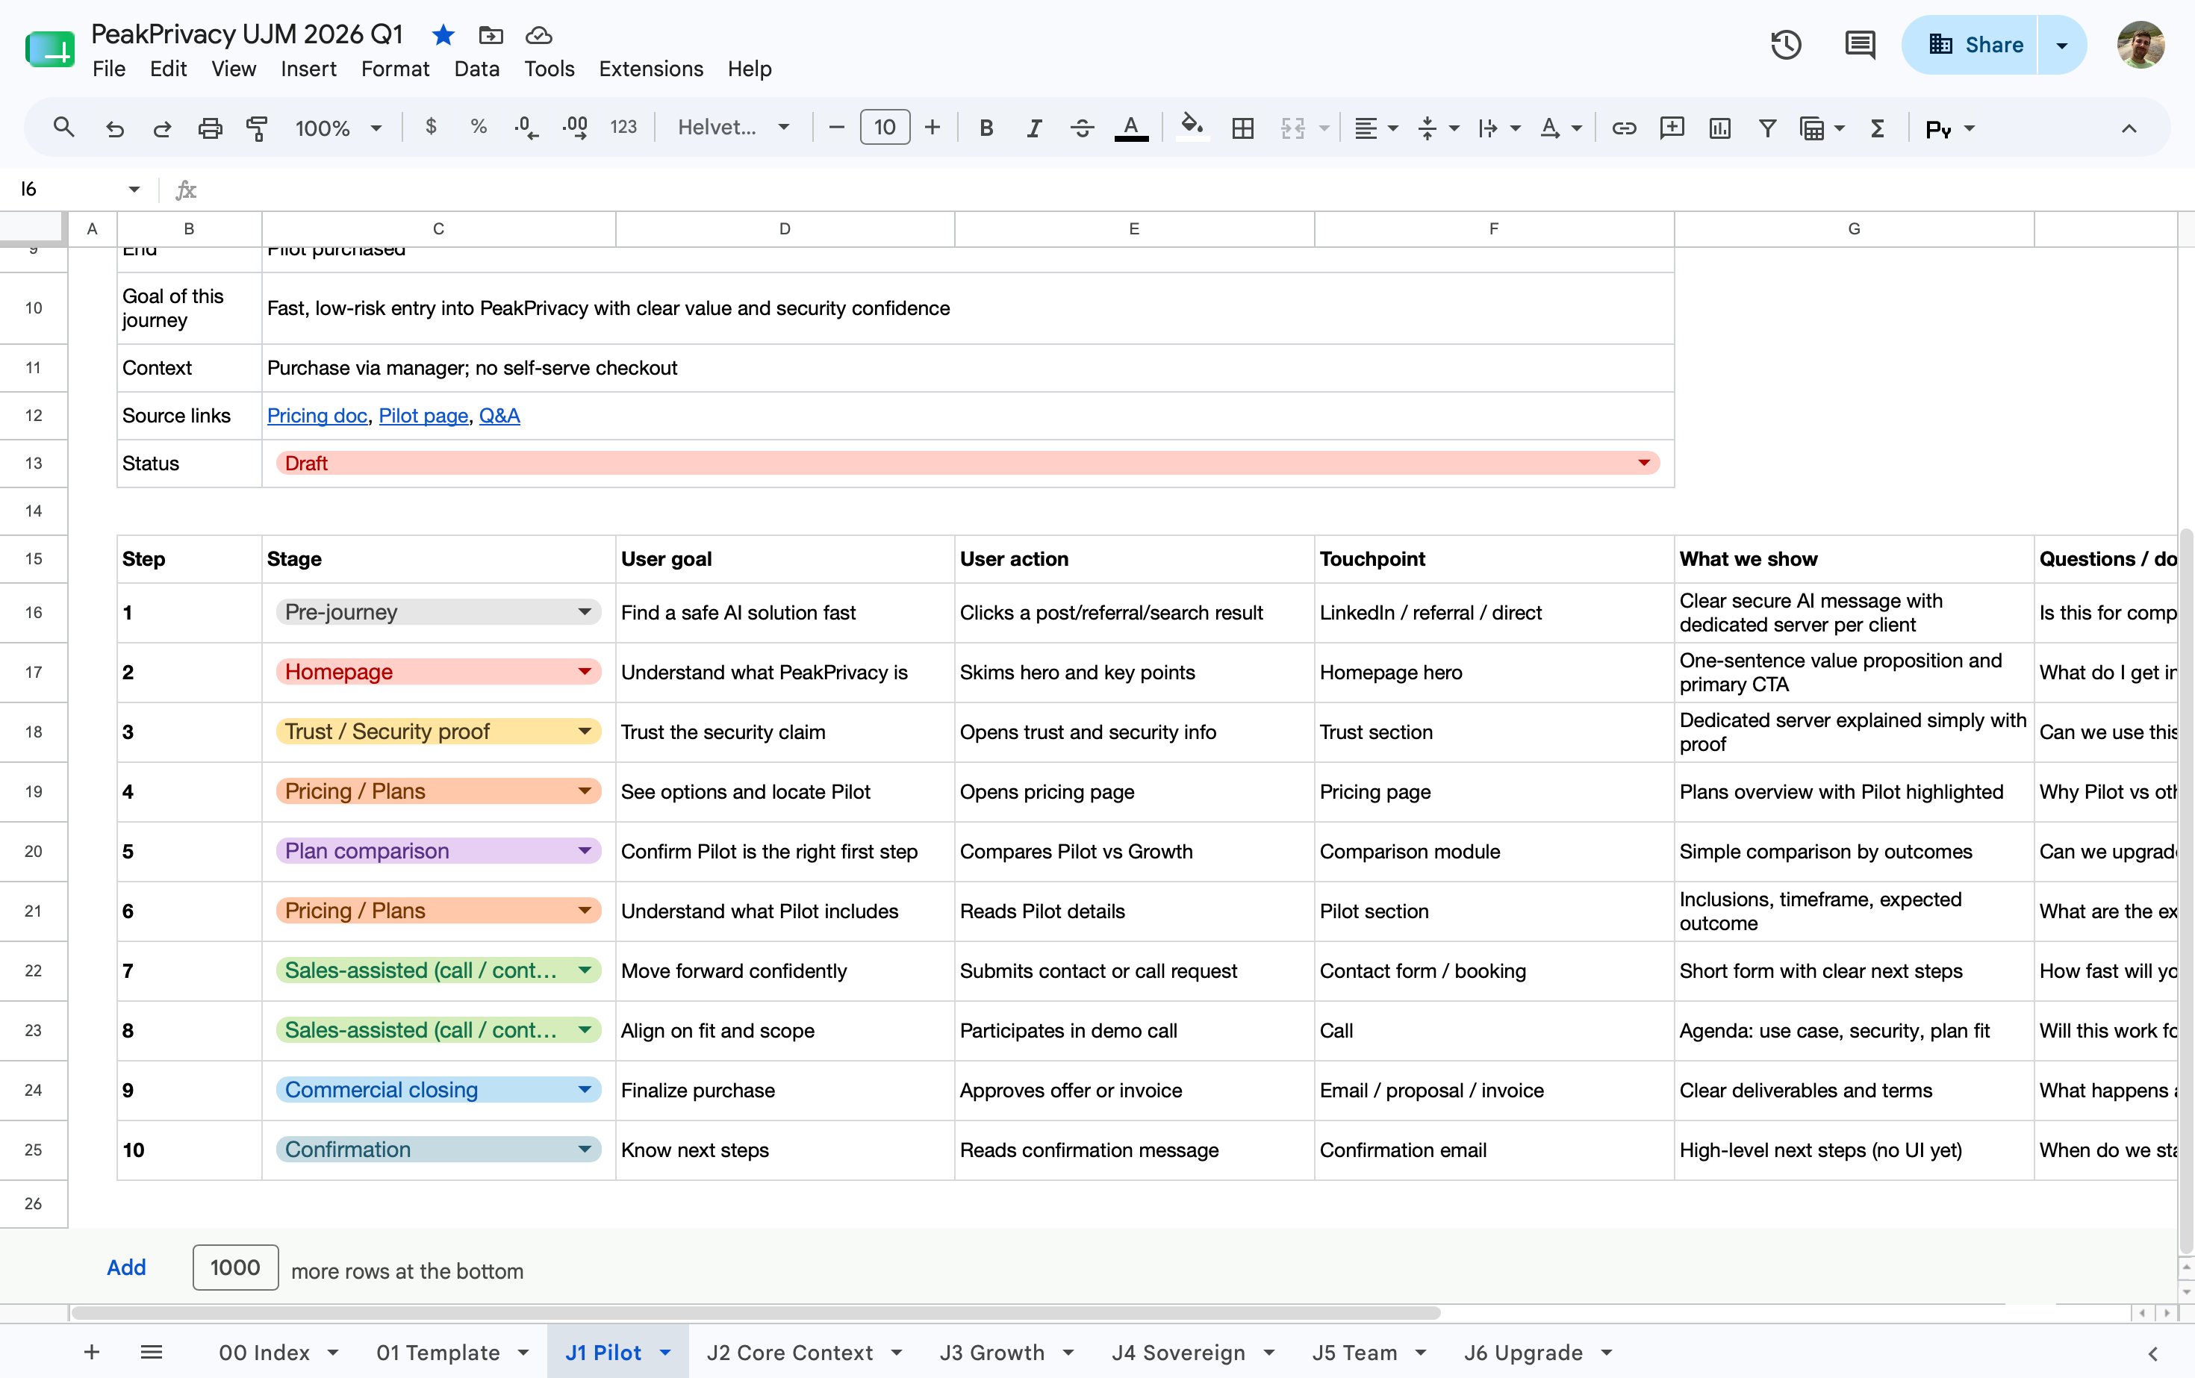Open all sheets list icon

[152, 1353]
